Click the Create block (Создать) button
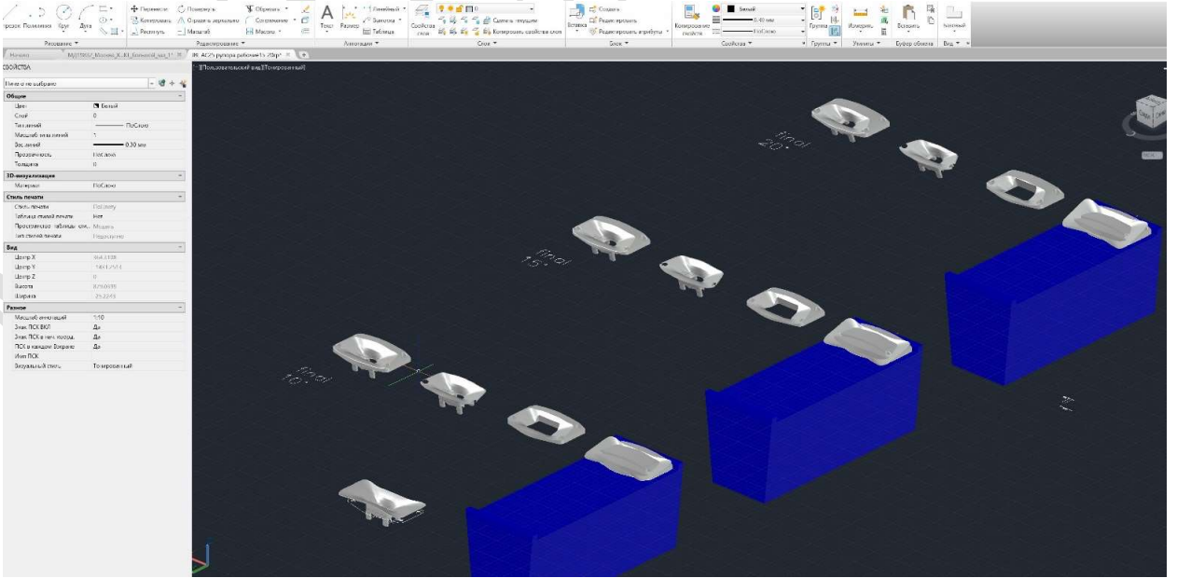Image resolution: width=1177 pixels, height=578 pixels. coord(605,8)
